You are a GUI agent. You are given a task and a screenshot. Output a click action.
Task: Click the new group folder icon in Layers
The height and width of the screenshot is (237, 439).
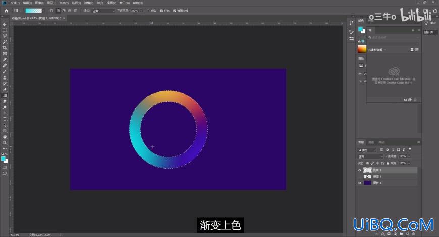(x=401, y=234)
